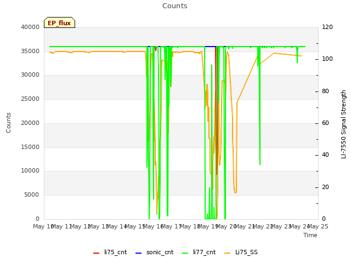Click the chart title 'Counts' at top
Screen dimensions: 351x263
[175, 6]
